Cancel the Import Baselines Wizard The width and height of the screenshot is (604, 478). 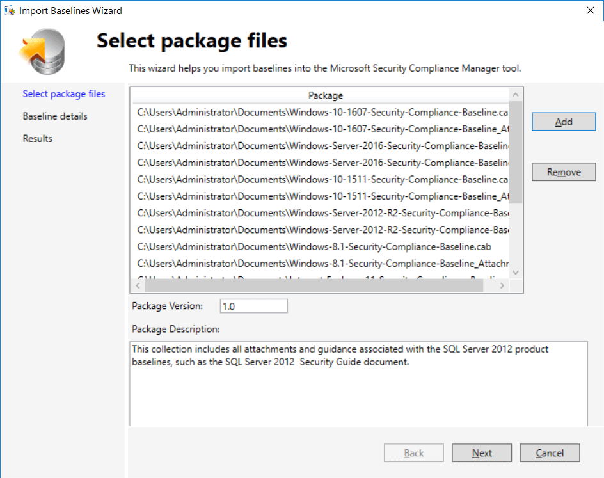[550, 453]
